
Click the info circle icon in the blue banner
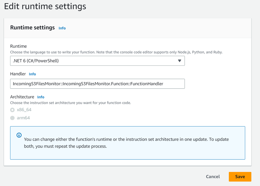[18, 135]
